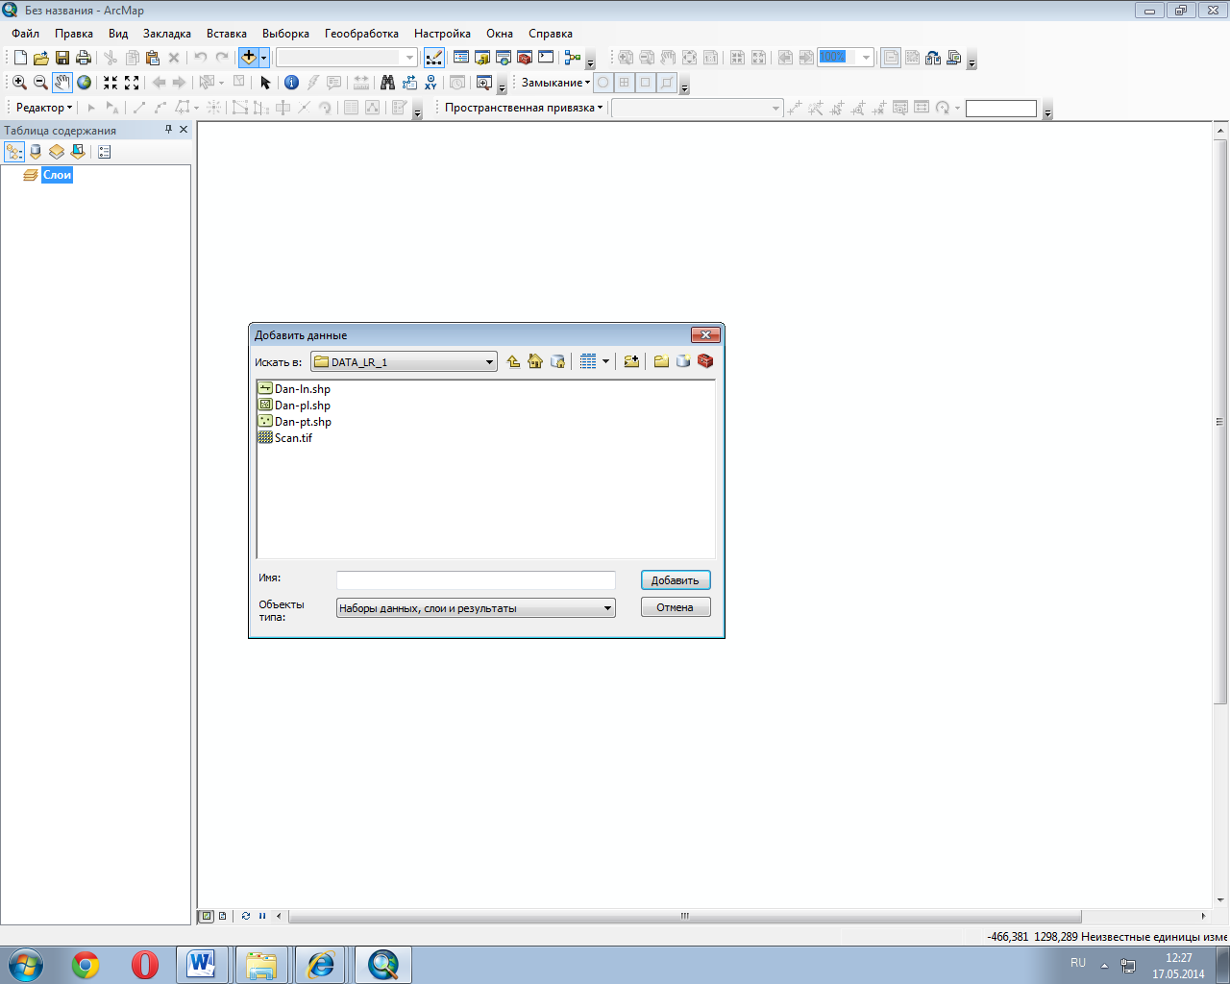Select the Identify info tool
Screen dimensions: 1230x984
click(291, 83)
